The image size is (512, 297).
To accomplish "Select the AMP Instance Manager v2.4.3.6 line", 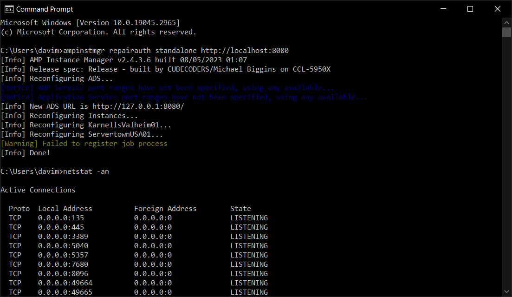I will 124,60.
